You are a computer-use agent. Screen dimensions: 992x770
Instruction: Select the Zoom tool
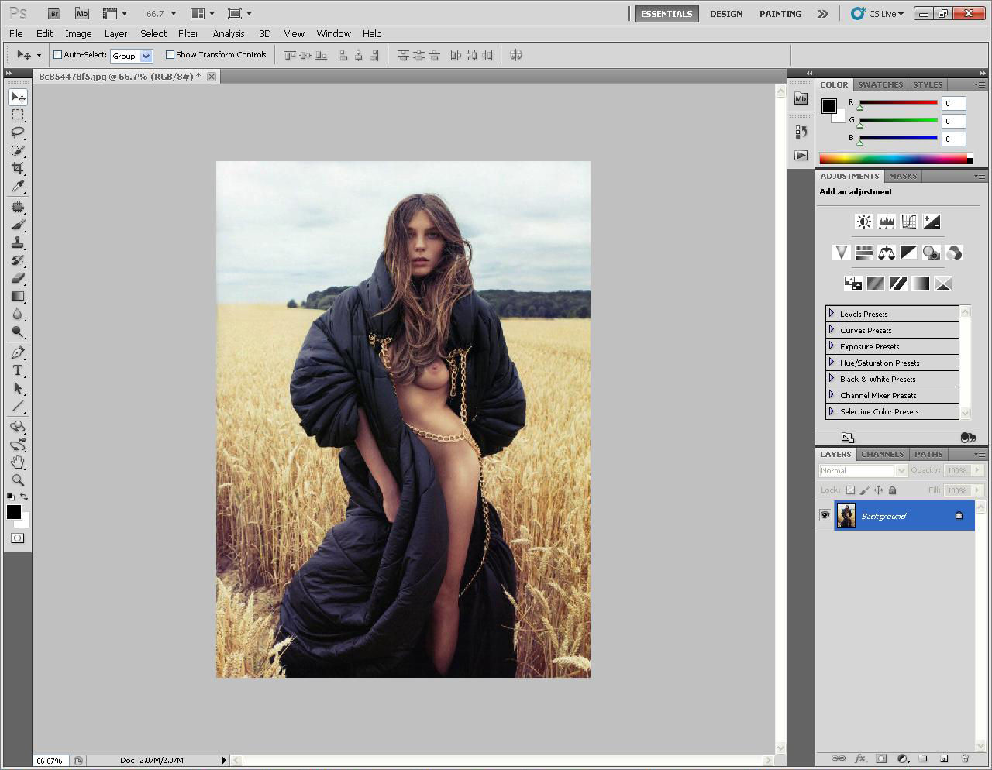[x=18, y=480]
